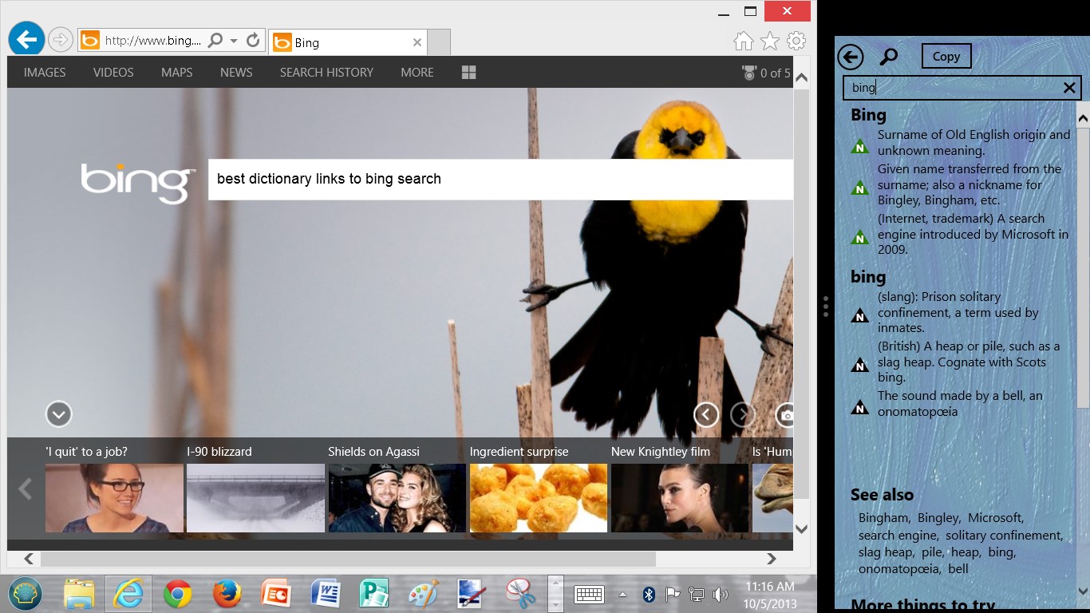
Task: Click the Bing apps tiles icon beside MORE
Action: click(x=468, y=72)
